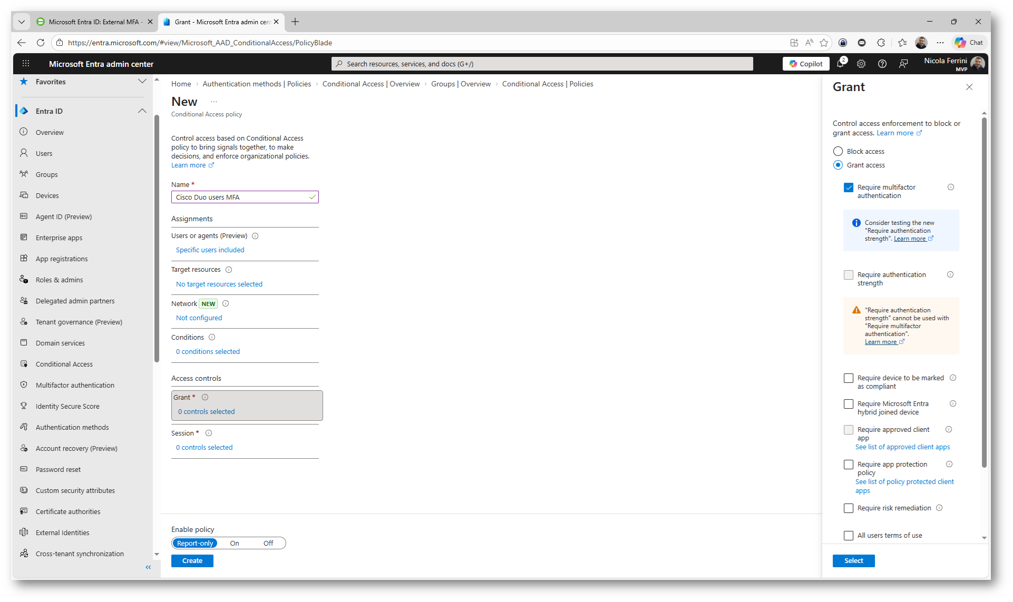Open the Settings gear in header
The width and height of the screenshot is (1013, 602).
[x=861, y=64]
